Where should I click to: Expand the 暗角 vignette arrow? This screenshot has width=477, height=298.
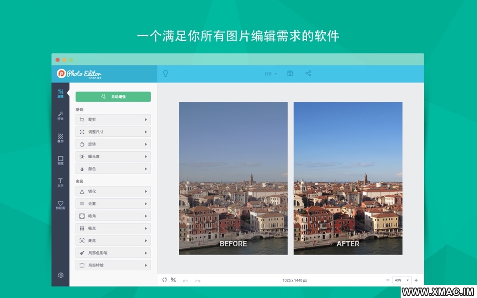146,216
